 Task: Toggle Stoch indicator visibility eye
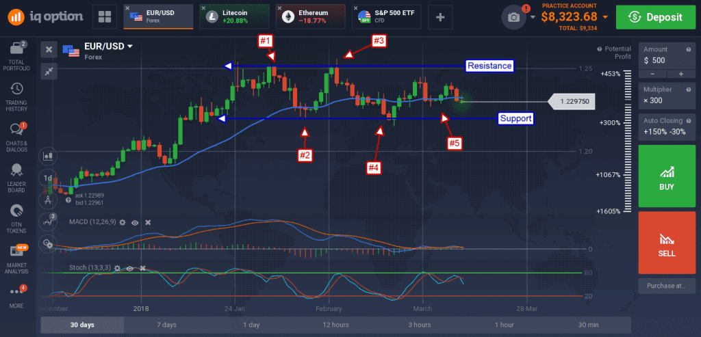(x=129, y=268)
